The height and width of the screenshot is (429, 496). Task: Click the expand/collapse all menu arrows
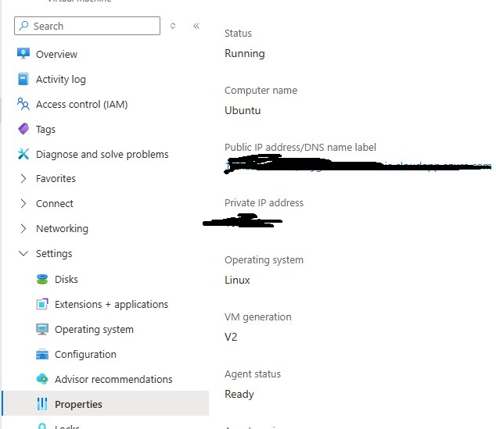click(x=173, y=26)
